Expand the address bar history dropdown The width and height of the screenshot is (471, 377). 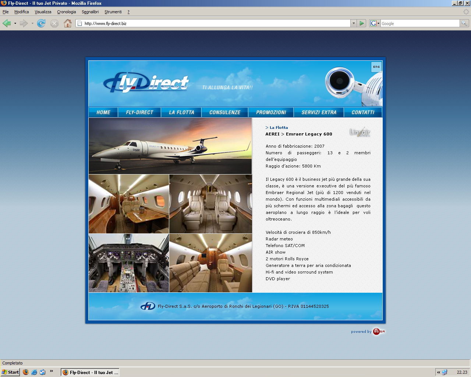pyautogui.click(x=354, y=24)
